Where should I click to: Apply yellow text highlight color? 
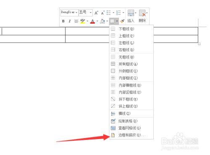[83, 21]
